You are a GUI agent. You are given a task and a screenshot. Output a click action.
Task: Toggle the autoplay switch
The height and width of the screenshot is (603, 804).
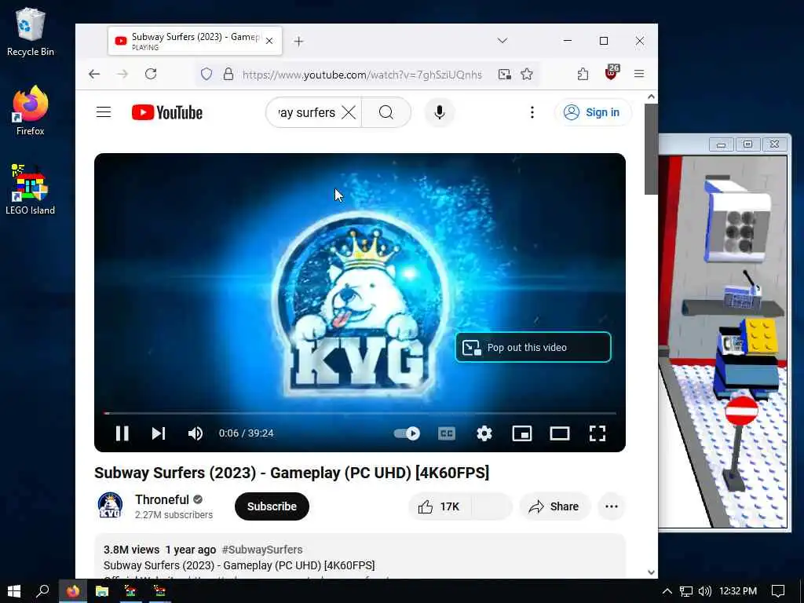(407, 433)
